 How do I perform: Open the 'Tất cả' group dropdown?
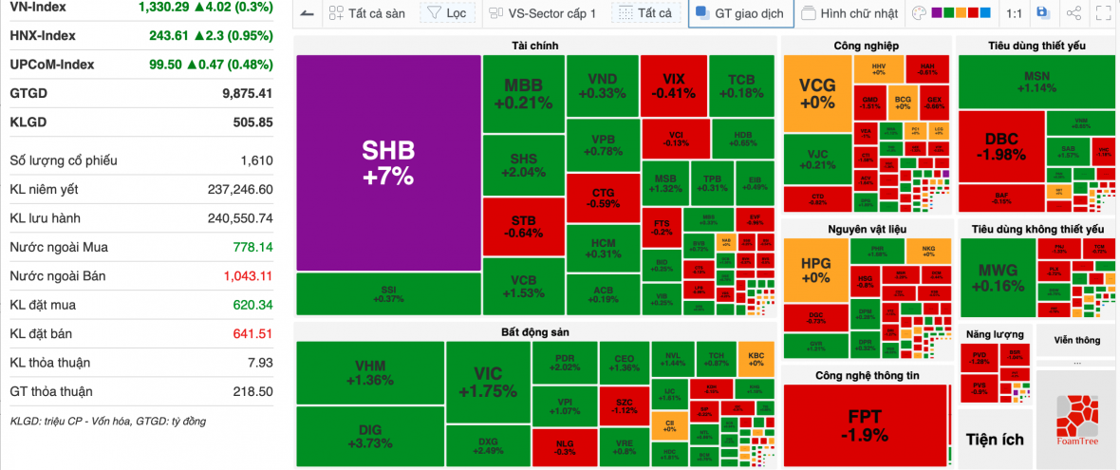pos(645,13)
